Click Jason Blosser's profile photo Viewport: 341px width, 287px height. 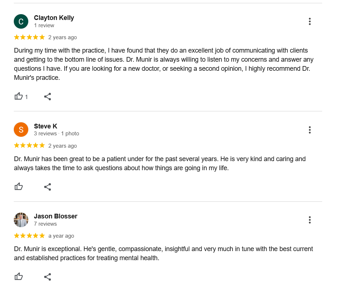(21, 220)
